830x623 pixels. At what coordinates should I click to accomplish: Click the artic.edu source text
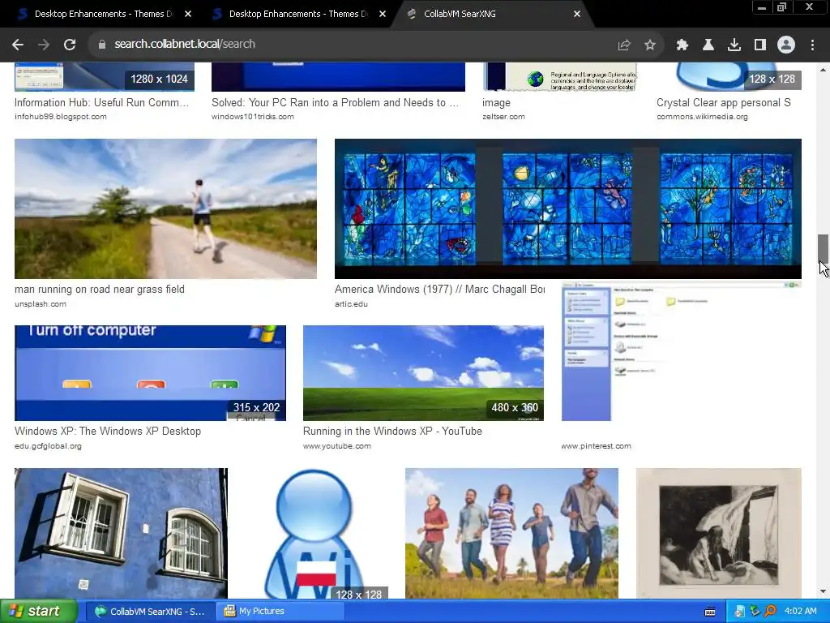tap(351, 304)
